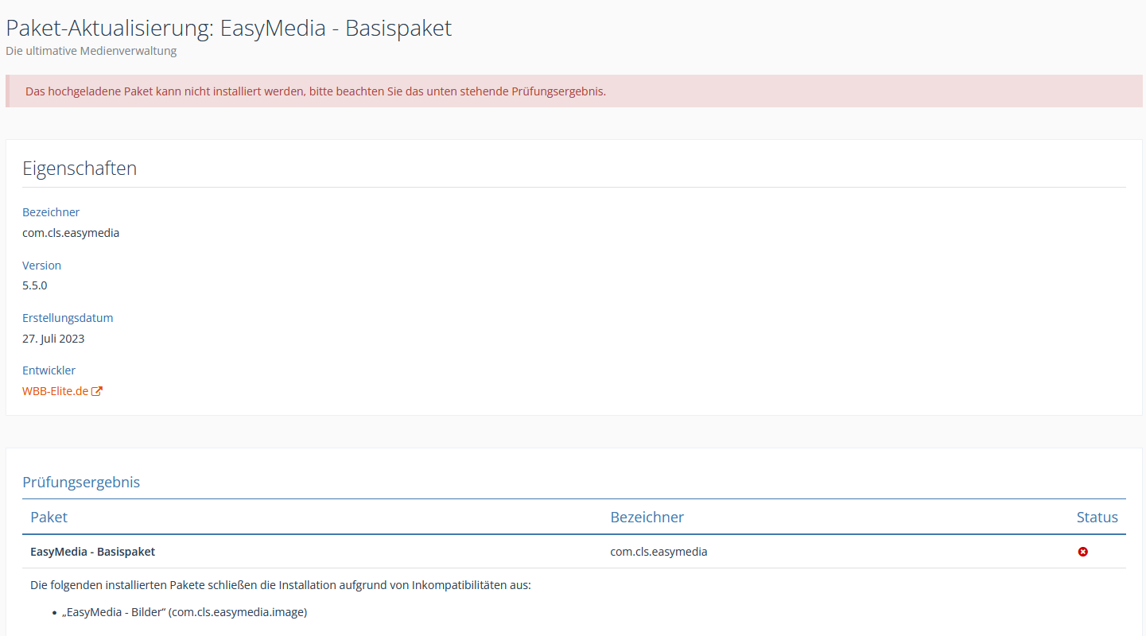The width and height of the screenshot is (1146, 636).
Task: Click the red error status icon
Action: 1082,552
